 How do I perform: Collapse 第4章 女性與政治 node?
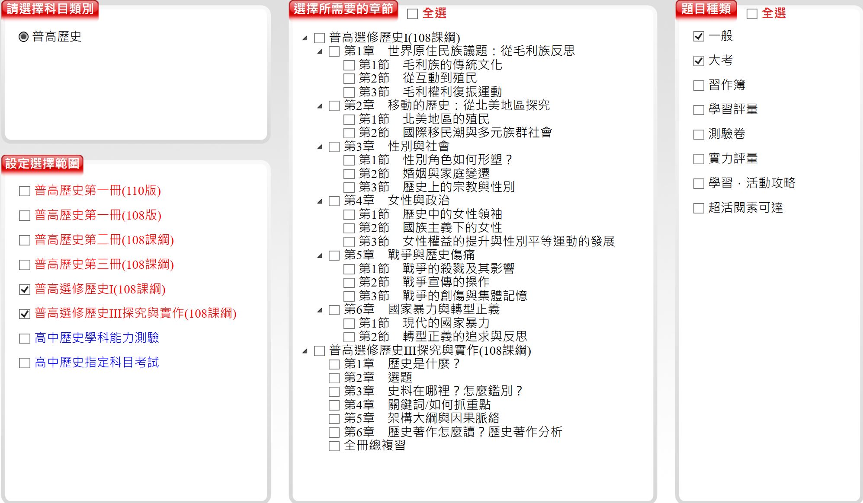[320, 201]
